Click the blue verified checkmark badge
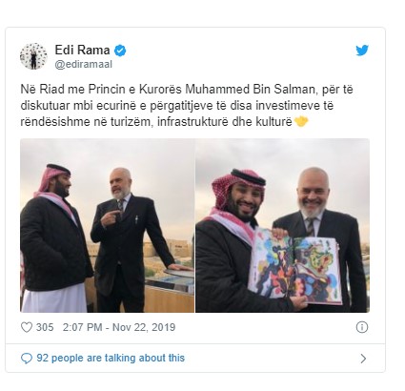The image size is (405, 391). [x=120, y=51]
